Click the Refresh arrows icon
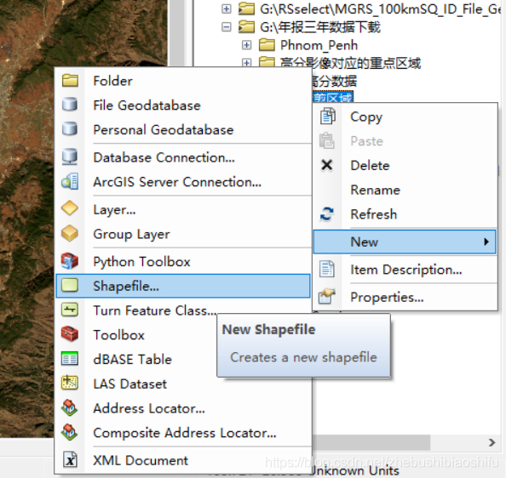This screenshot has height=478, width=506. point(327,214)
